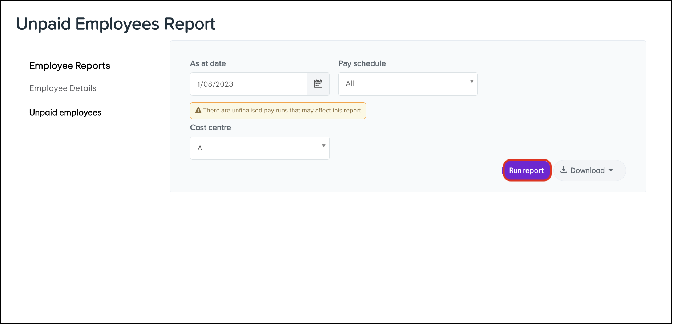
Task: Expand the Pay schedule dropdown
Action: 408,84
